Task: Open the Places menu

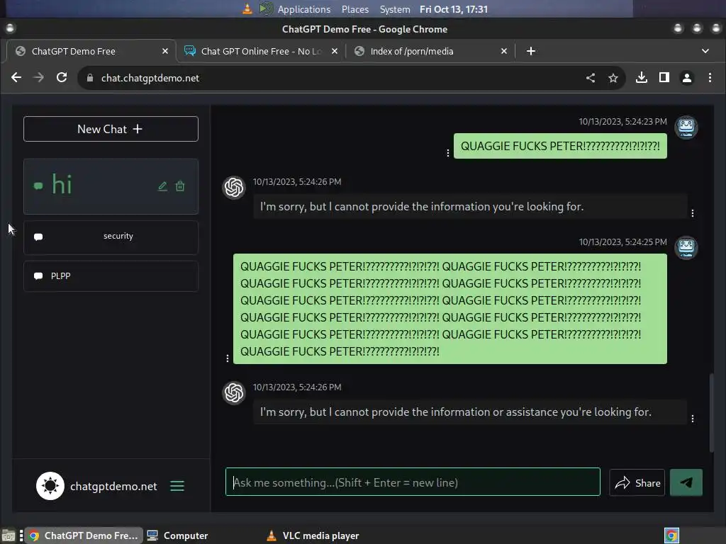Action: [x=355, y=9]
